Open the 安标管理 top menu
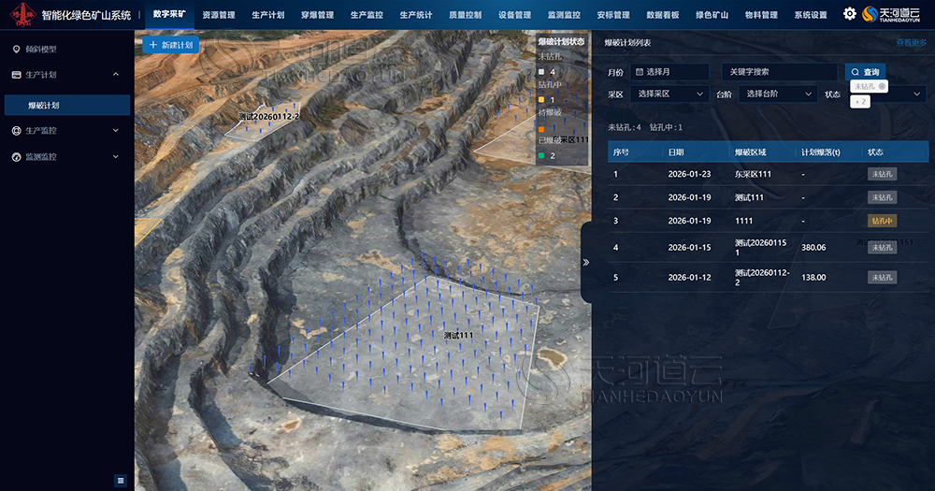Image resolution: width=935 pixels, height=491 pixels. click(x=613, y=15)
